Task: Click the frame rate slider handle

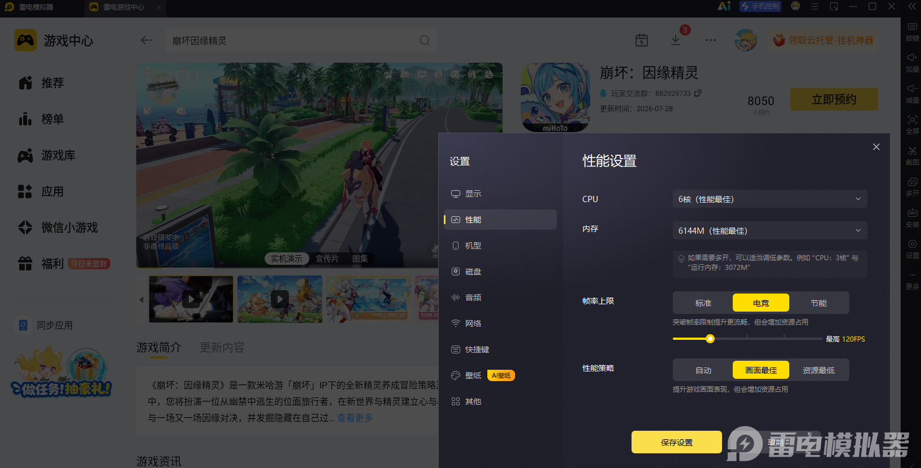Action: 710,339
